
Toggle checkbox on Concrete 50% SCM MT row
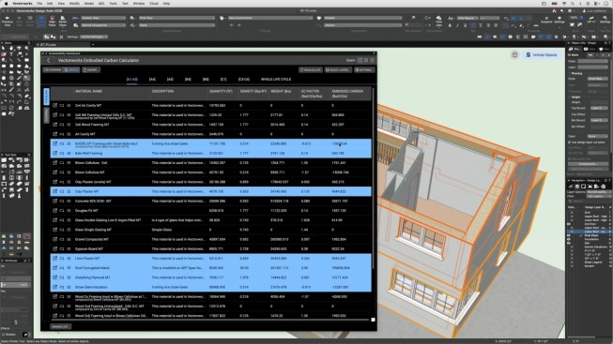click(62, 202)
